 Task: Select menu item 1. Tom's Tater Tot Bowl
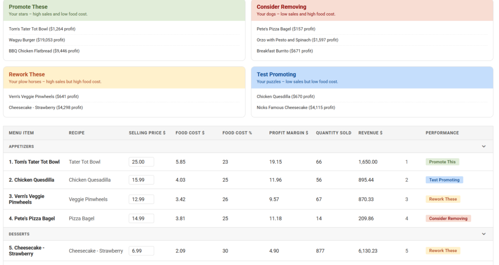click(34, 162)
